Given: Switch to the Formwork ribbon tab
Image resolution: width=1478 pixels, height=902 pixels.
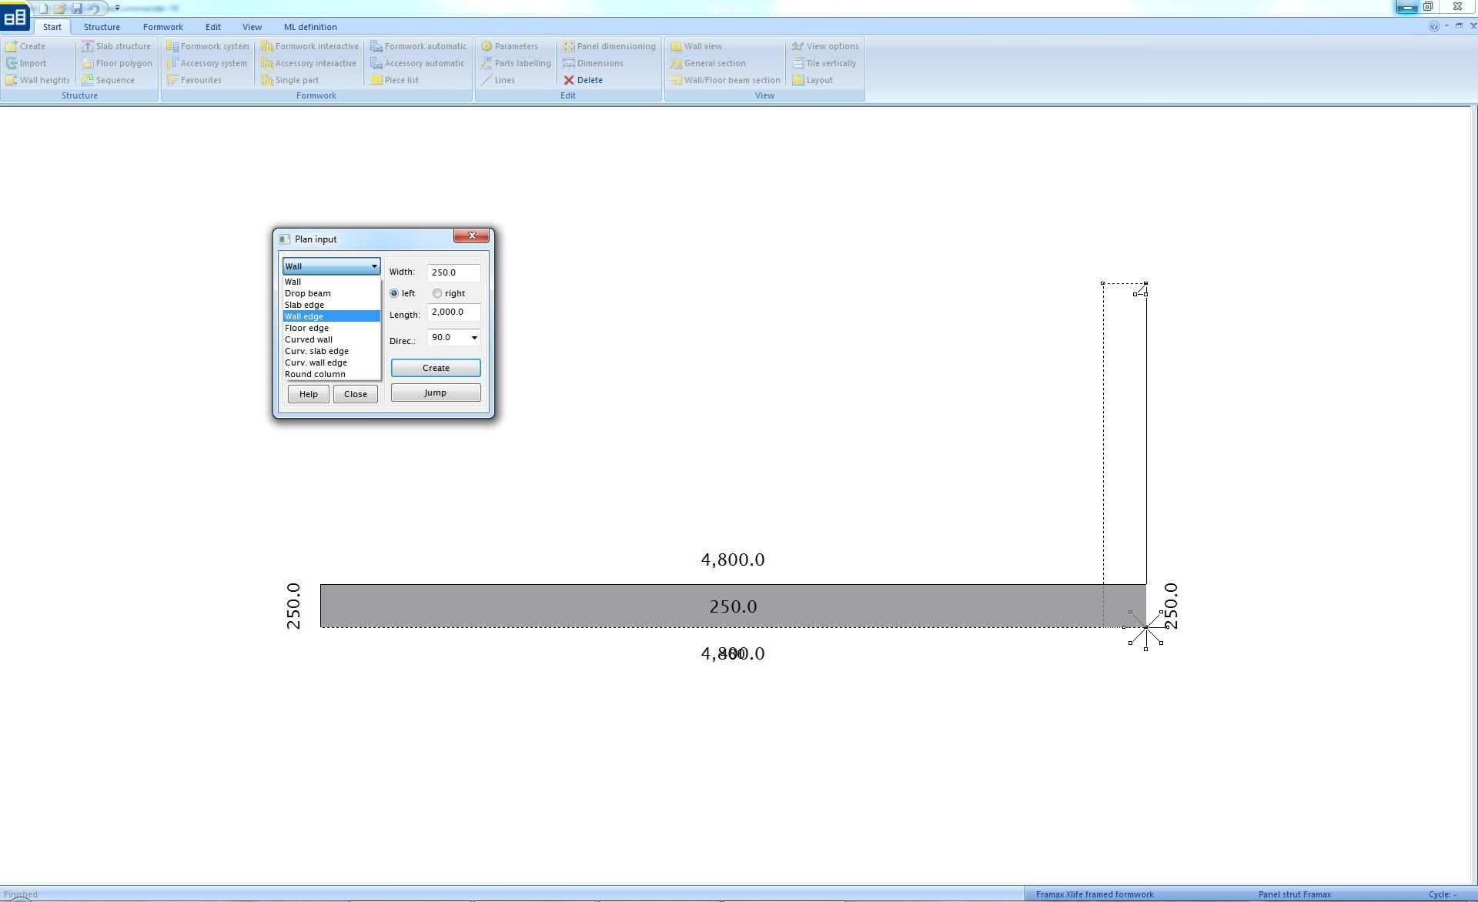Looking at the screenshot, I should 162,27.
